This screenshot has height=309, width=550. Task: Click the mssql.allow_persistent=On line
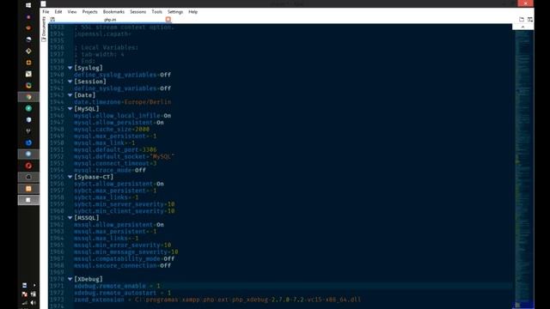(119, 225)
